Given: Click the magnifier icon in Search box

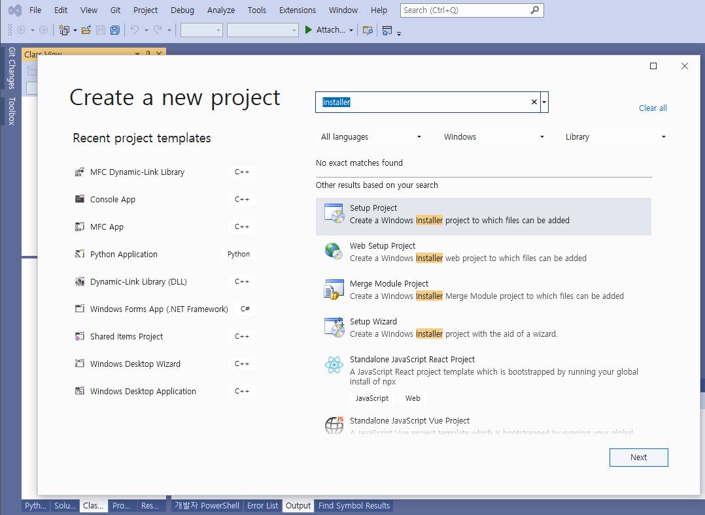Looking at the screenshot, I should [534, 10].
